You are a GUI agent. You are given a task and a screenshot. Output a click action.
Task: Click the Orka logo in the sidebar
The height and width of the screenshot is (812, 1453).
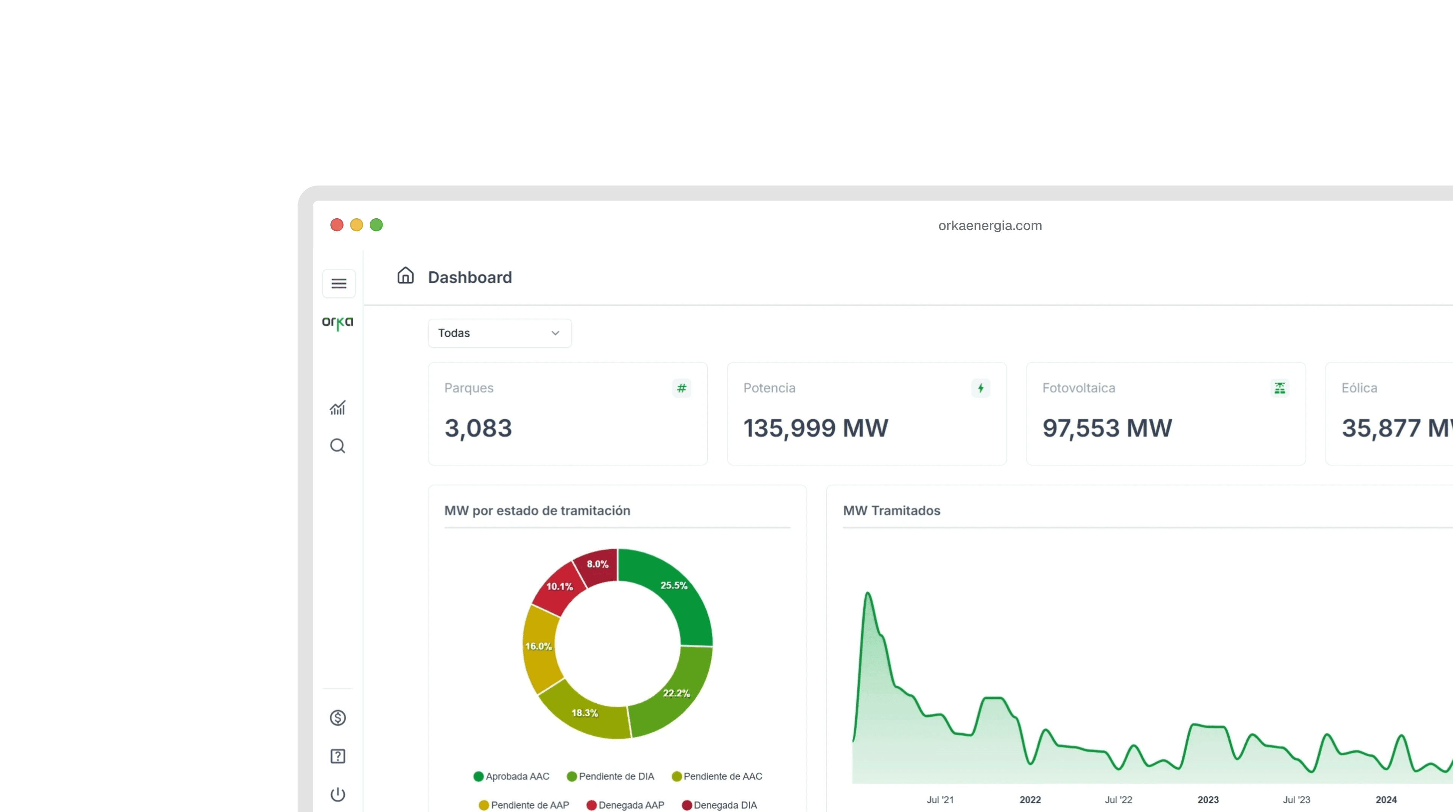pyautogui.click(x=337, y=322)
